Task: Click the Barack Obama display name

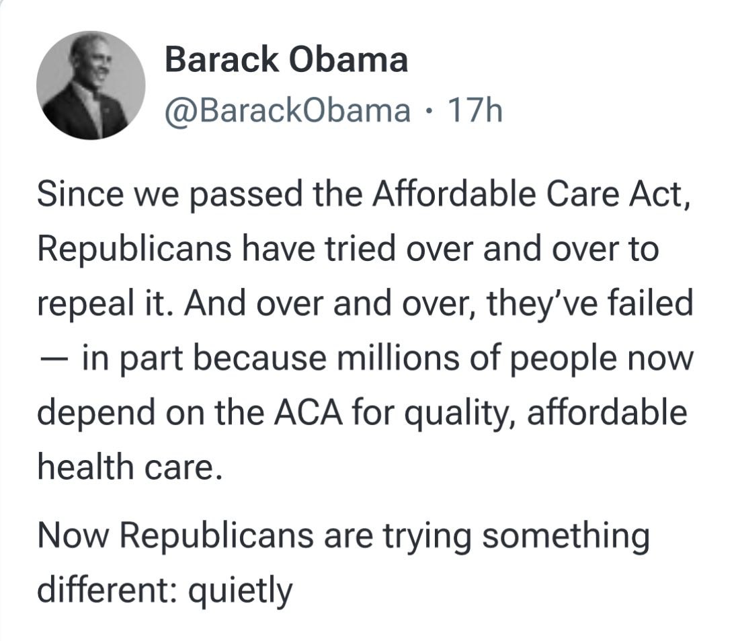Action: coord(286,61)
